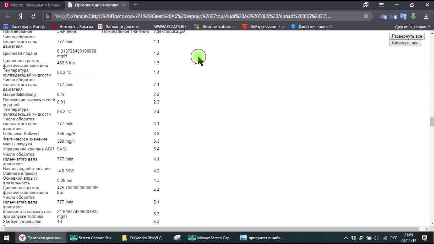The height and width of the screenshot is (244, 434).
Task: Open the volume tray icon
Action: coord(376,238)
